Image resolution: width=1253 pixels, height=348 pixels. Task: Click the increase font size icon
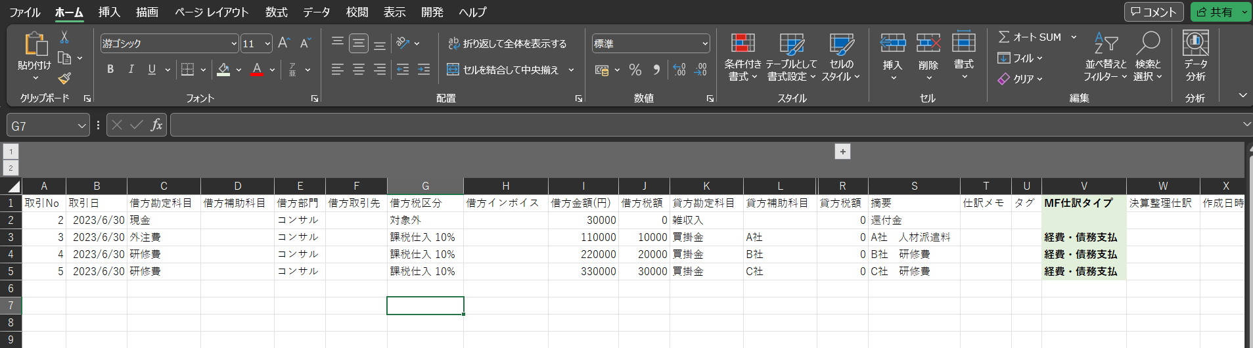tap(284, 43)
